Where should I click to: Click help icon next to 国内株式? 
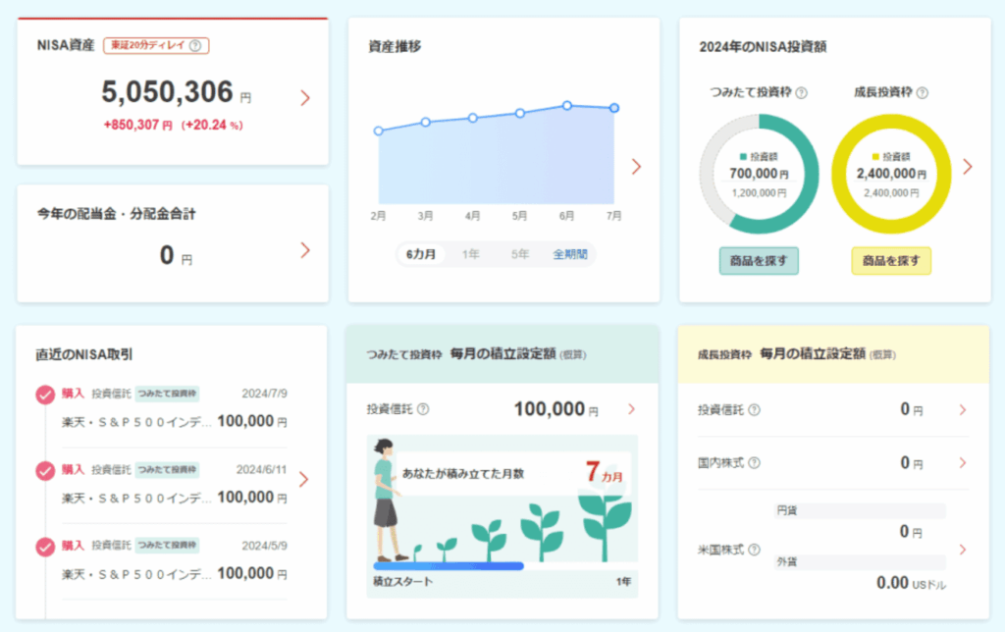pyautogui.click(x=754, y=463)
